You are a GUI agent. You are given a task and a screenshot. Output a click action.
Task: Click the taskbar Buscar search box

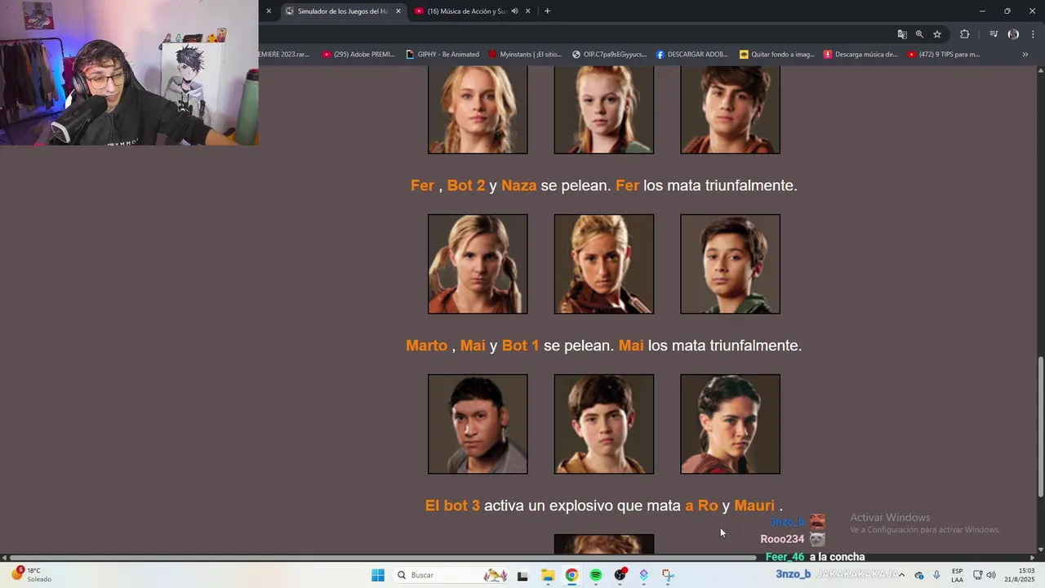coord(451,575)
